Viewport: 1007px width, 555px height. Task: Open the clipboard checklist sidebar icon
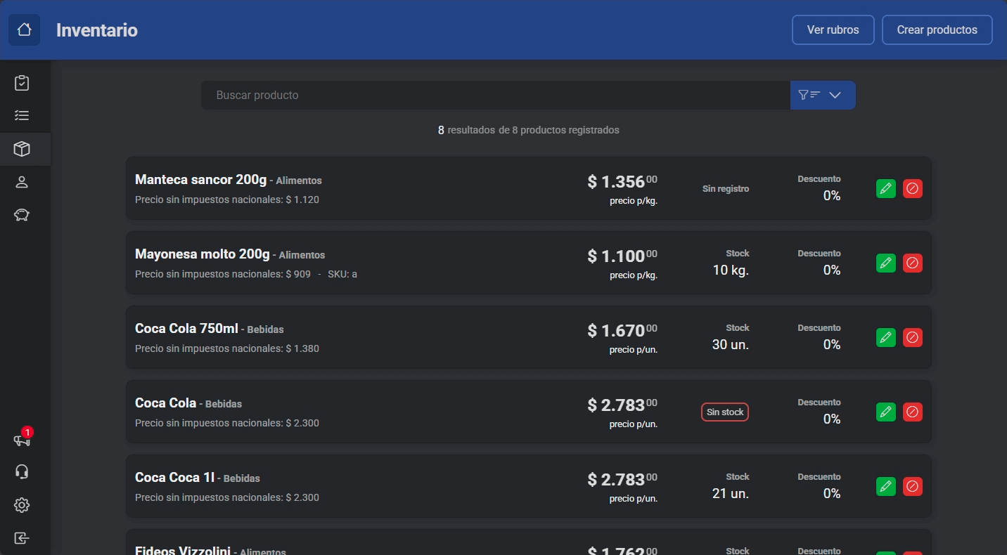(x=22, y=83)
